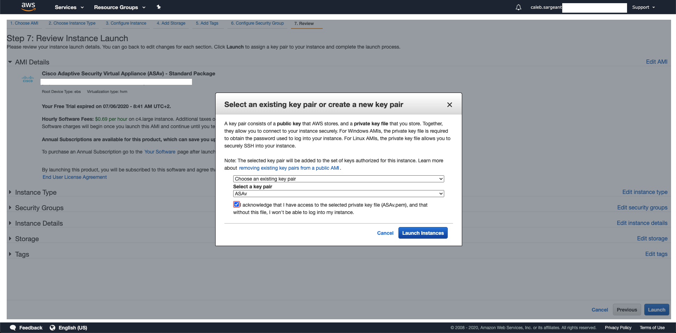The height and width of the screenshot is (333, 676).
Task: Click the page-level Cancel link at bottom
Action: (x=600, y=310)
